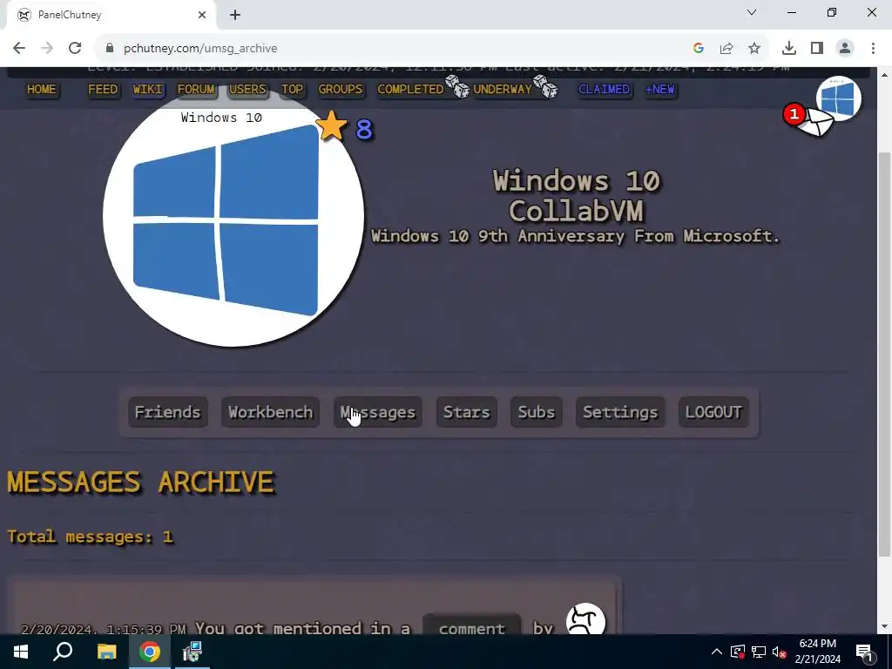Click the Total messages: 1 text
Screen dimensions: 892x669
point(90,537)
